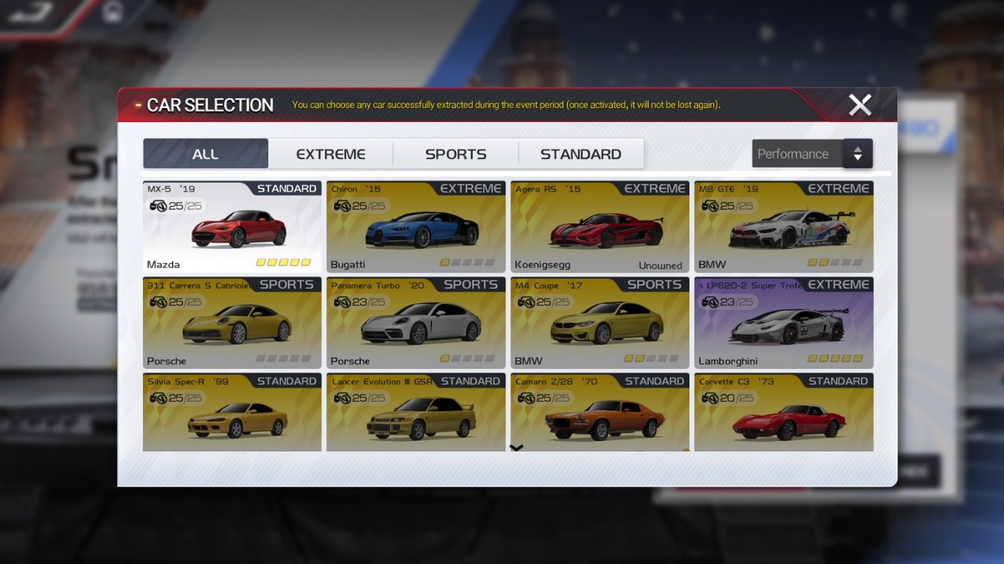Select the BMW M4 Coupe '17 card
The width and height of the screenshot is (1004, 564).
pyautogui.click(x=600, y=323)
